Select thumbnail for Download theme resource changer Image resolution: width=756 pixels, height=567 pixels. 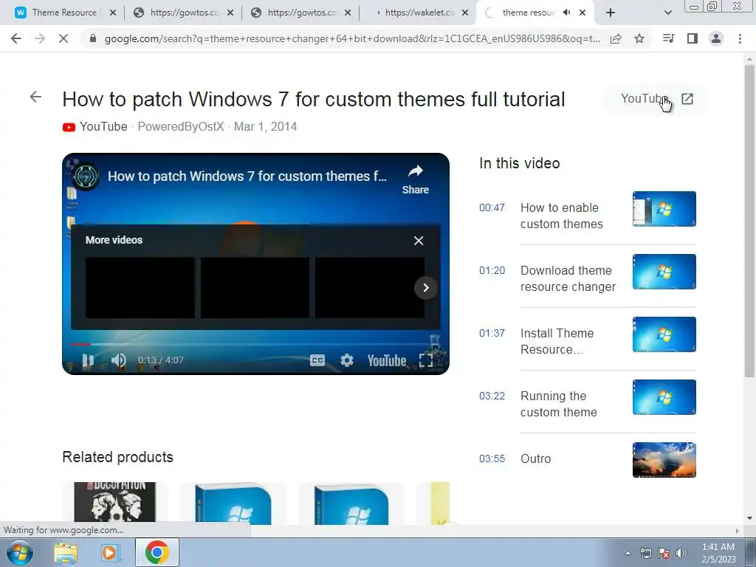tap(664, 272)
